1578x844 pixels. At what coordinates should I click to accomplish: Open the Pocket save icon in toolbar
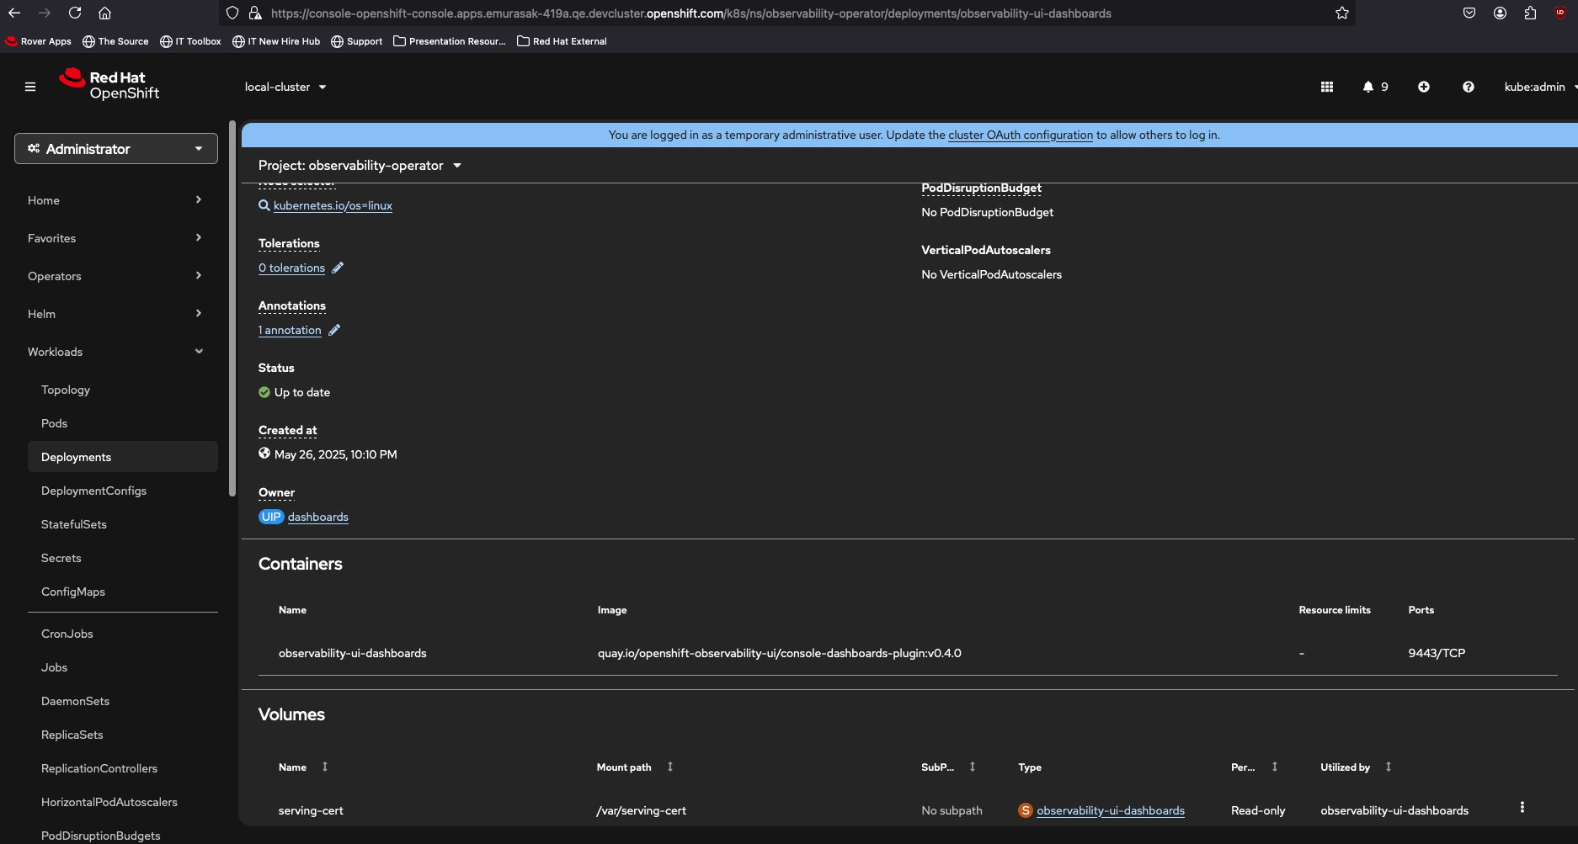pyautogui.click(x=1469, y=13)
